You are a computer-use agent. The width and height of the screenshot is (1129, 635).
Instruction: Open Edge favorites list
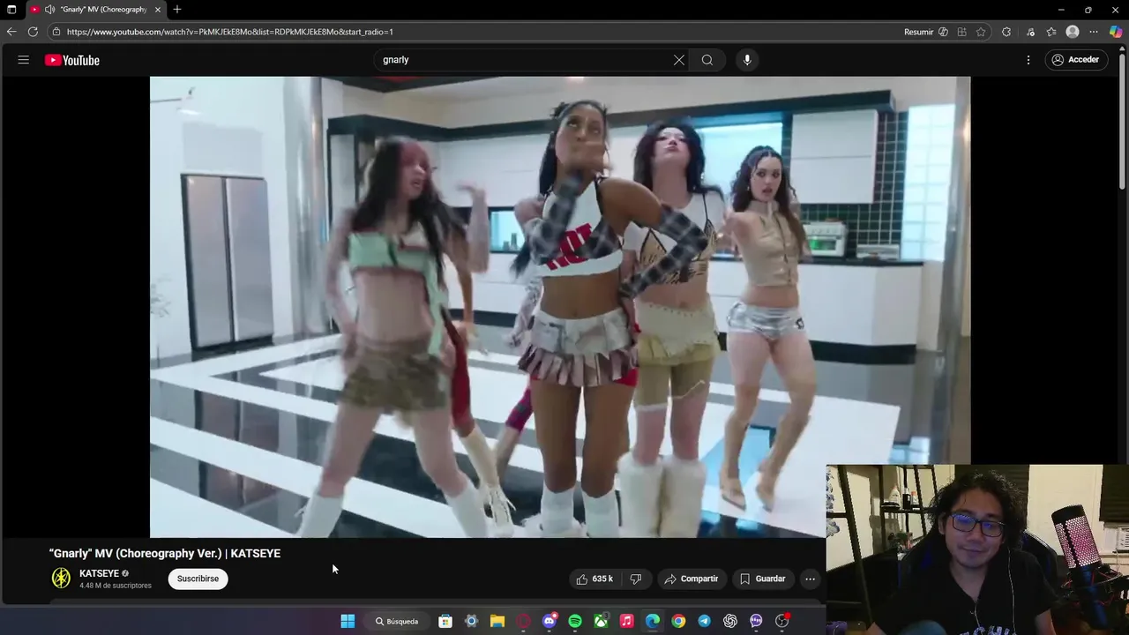click(1051, 32)
